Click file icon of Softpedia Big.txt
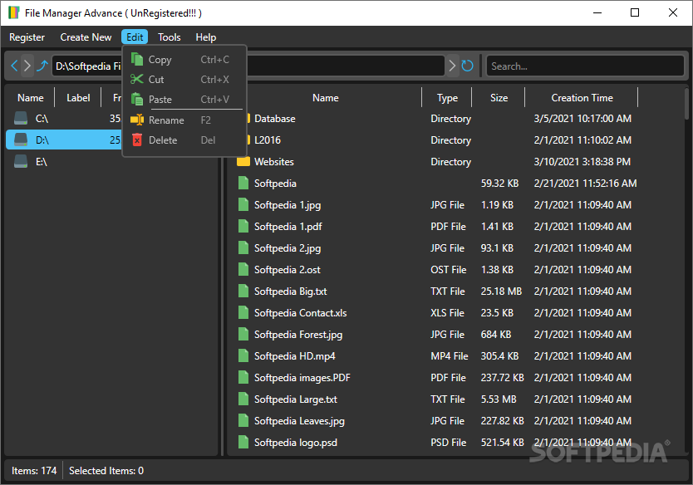This screenshot has height=485, width=693. point(243,291)
